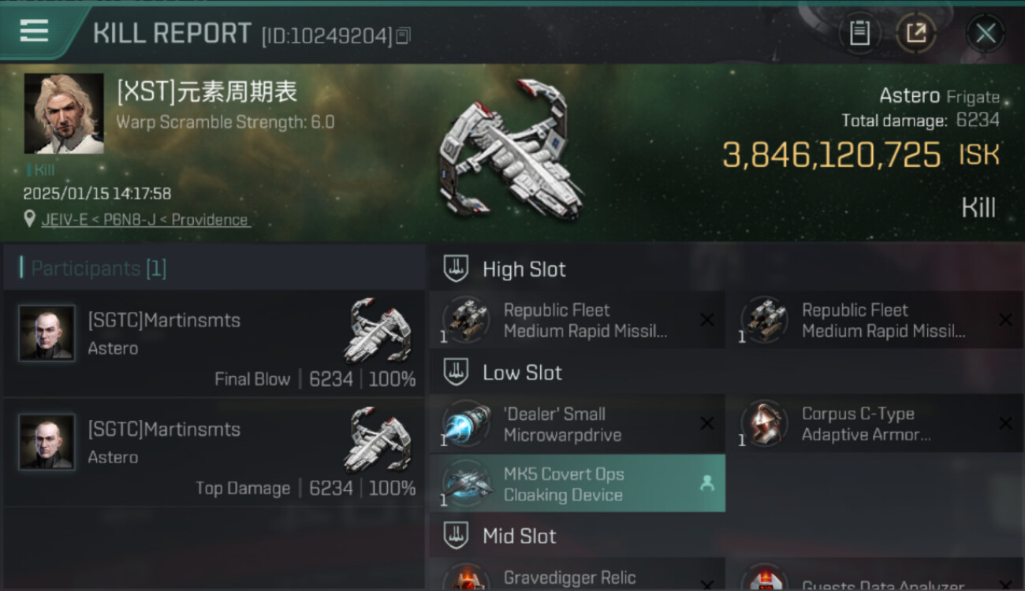Close the kill report window
1025x591 pixels.
point(986,33)
